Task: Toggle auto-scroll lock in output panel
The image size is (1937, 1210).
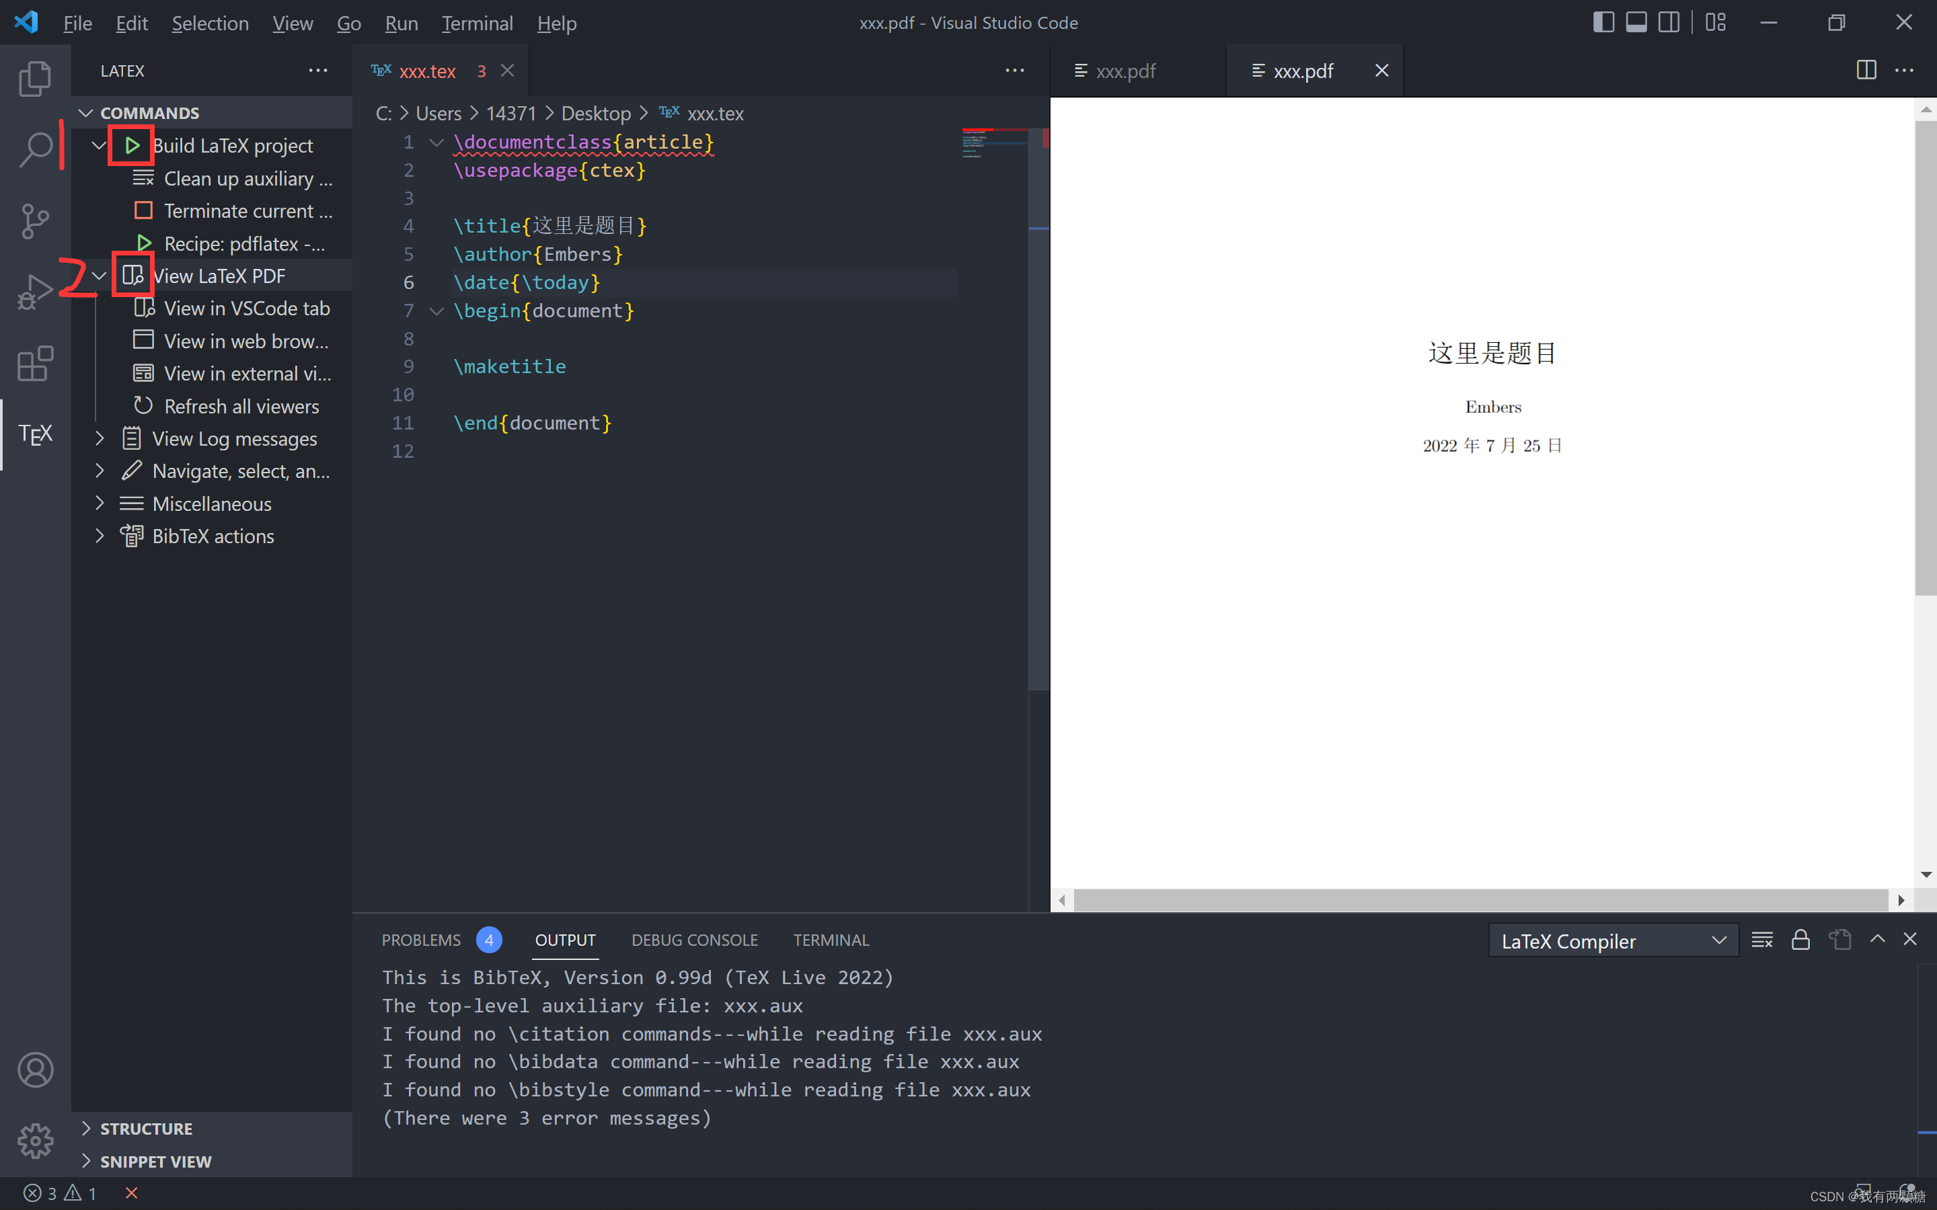Action: (1800, 940)
